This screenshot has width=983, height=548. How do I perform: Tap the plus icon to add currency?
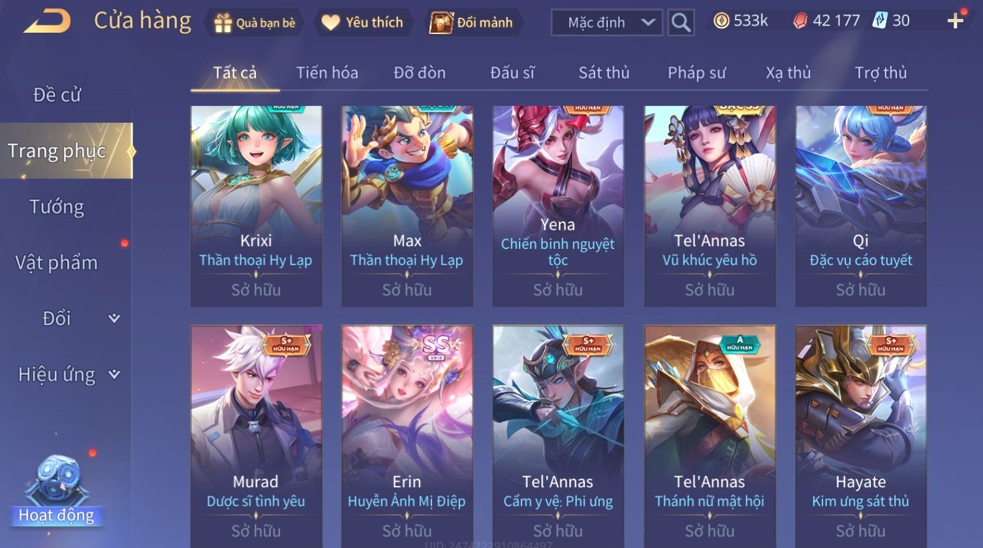coord(955,21)
